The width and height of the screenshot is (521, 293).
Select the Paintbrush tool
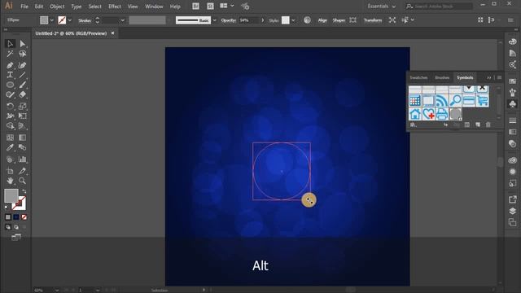pyautogui.click(x=22, y=85)
